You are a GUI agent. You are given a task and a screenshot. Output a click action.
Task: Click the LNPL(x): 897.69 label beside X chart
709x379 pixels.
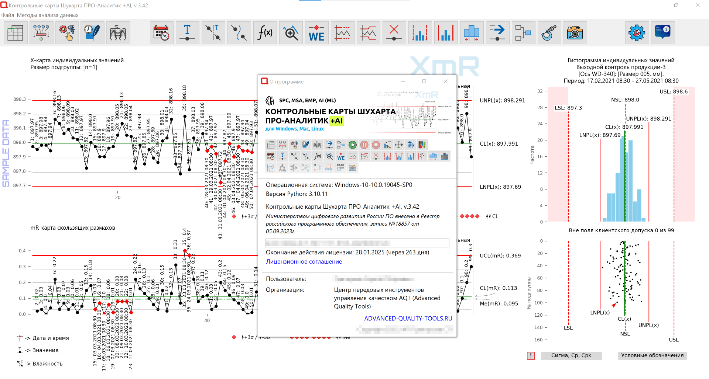[x=500, y=187]
